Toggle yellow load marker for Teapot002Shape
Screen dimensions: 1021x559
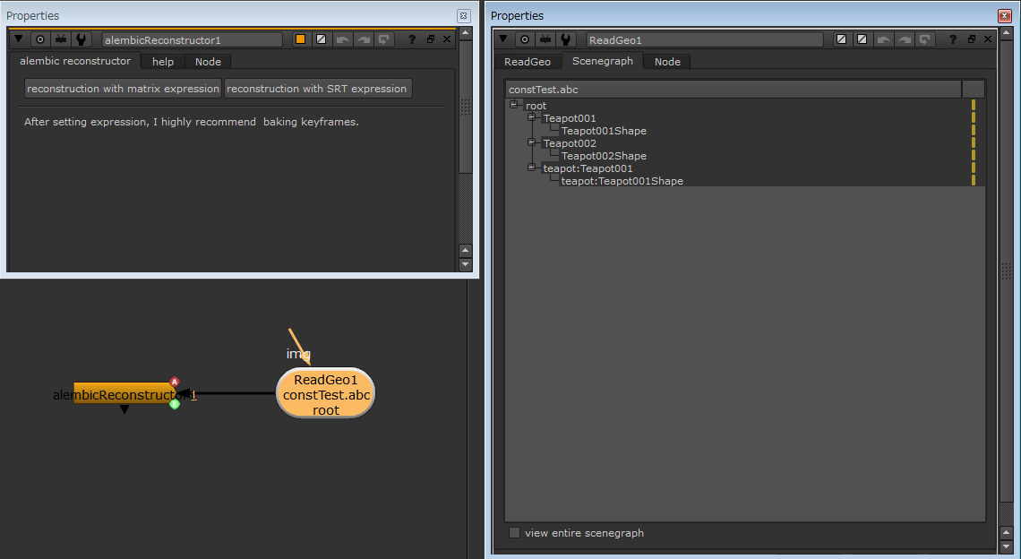tap(974, 156)
